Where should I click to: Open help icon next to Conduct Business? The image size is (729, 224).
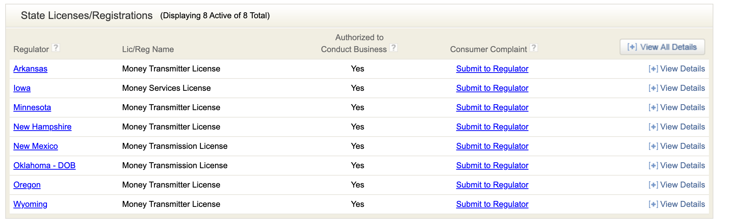394,48
